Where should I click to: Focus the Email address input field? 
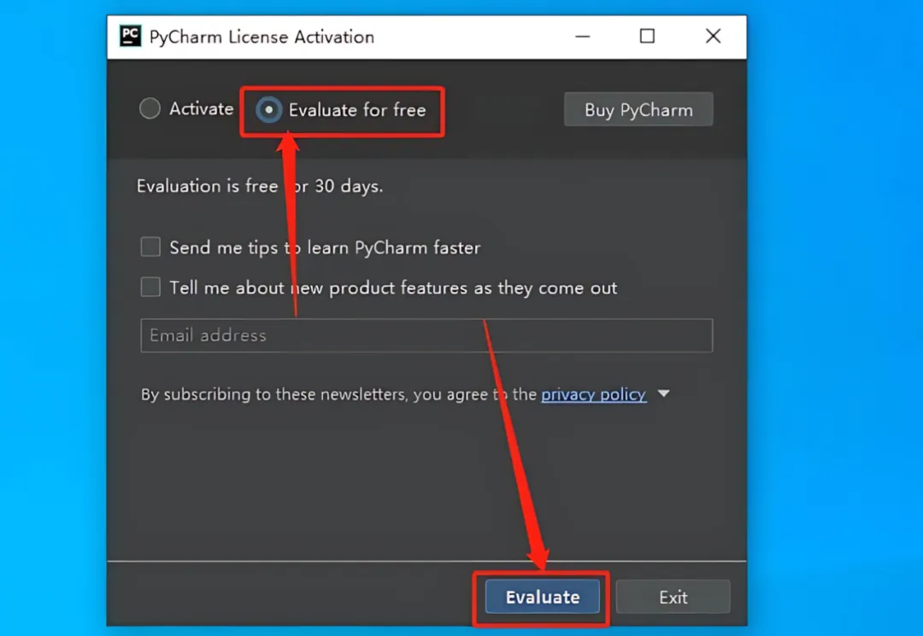coord(426,336)
